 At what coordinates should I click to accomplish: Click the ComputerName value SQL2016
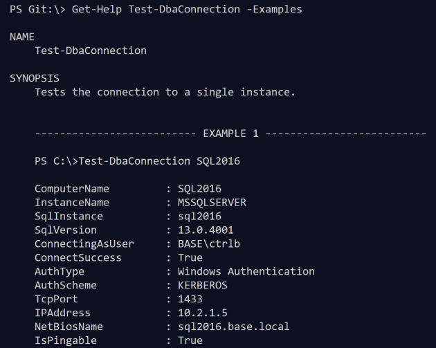pos(199,189)
